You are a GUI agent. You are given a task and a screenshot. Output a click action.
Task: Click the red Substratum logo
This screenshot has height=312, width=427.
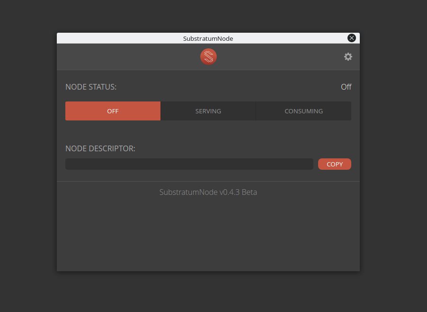pos(208,57)
